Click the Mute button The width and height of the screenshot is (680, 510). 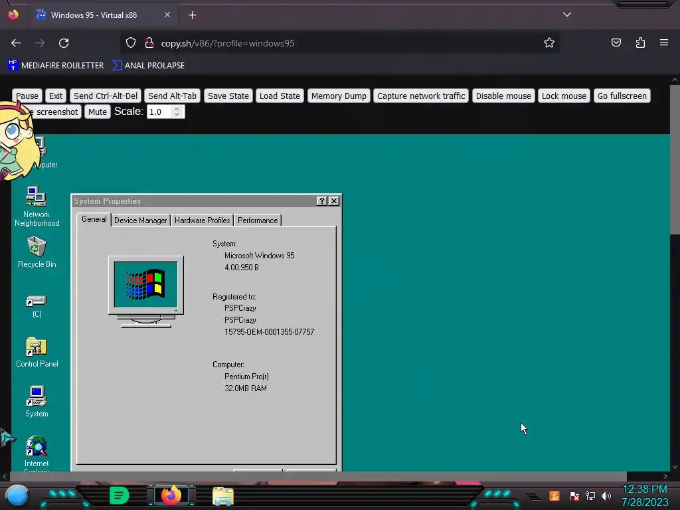coord(97,112)
